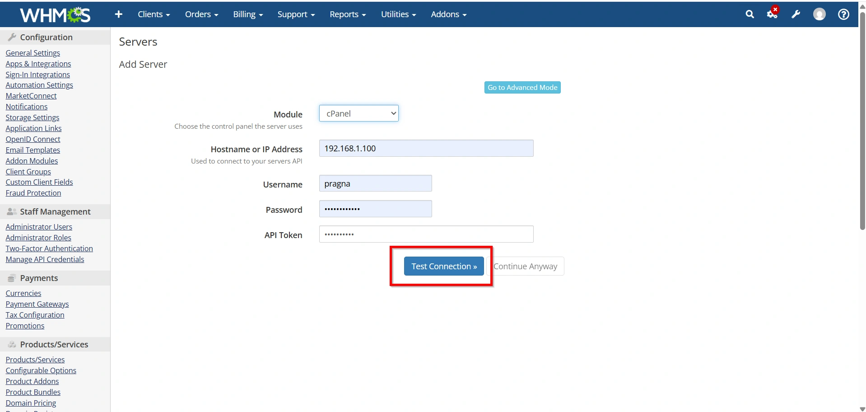Click the scrollbar down arrow

click(x=862, y=408)
